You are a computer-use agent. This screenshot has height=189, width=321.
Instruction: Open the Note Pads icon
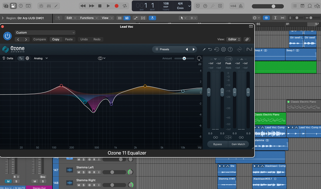[302, 6]
